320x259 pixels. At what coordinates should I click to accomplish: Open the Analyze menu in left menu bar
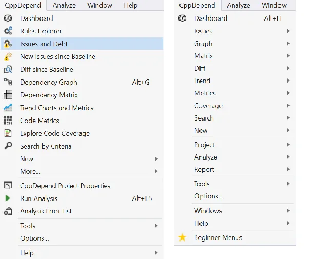coord(64,5)
